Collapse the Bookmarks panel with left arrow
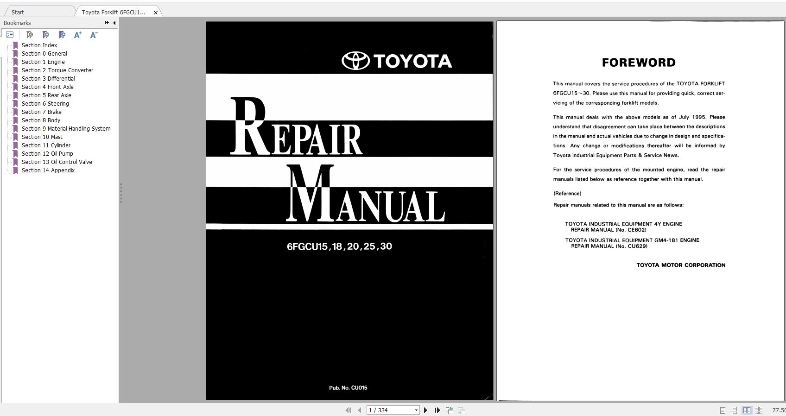Viewport: 786px width, 416px height. click(114, 23)
